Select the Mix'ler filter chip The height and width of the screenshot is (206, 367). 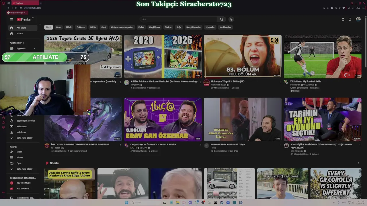tap(93, 27)
